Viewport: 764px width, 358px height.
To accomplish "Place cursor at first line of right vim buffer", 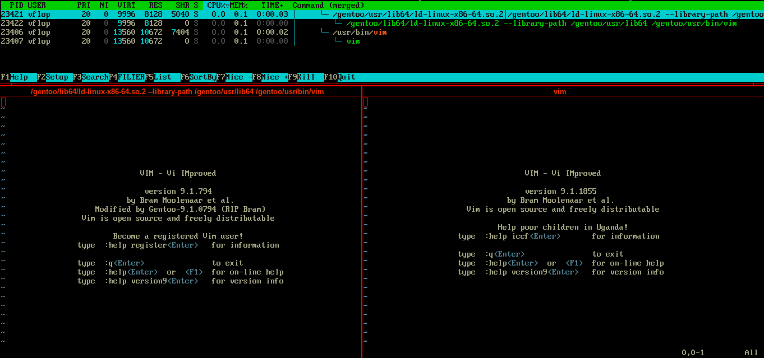I will coord(366,101).
